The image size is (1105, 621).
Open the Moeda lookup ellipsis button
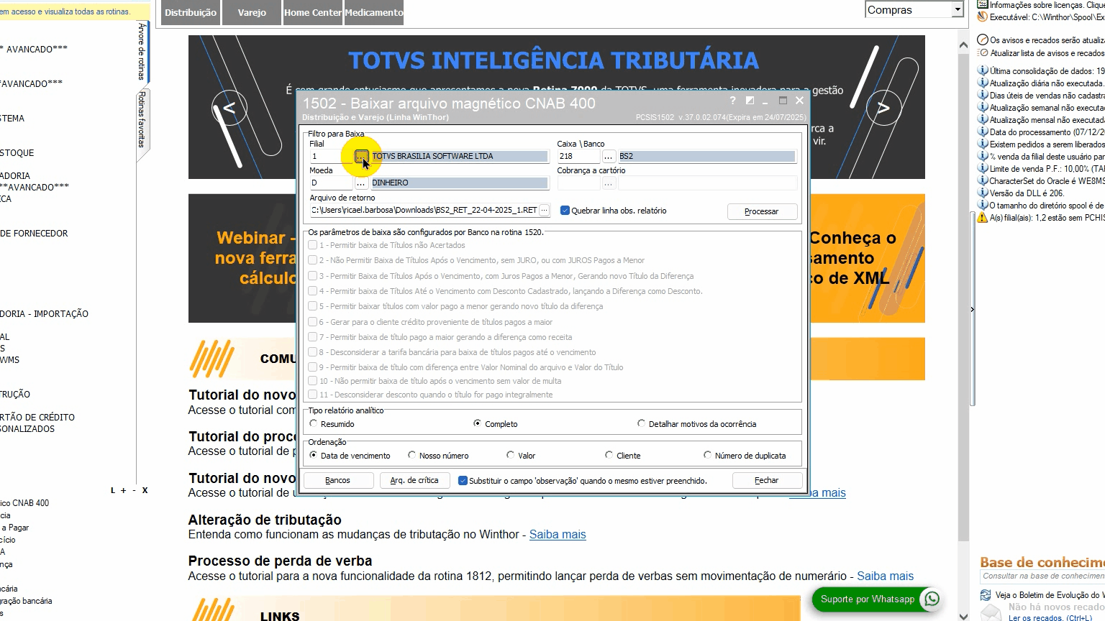(361, 183)
